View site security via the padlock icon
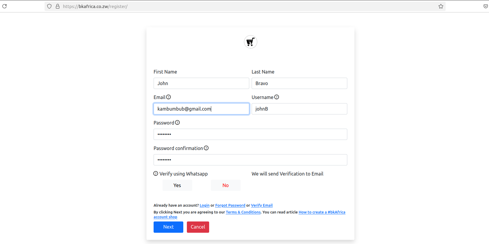489x244 pixels. pos(58,6)
